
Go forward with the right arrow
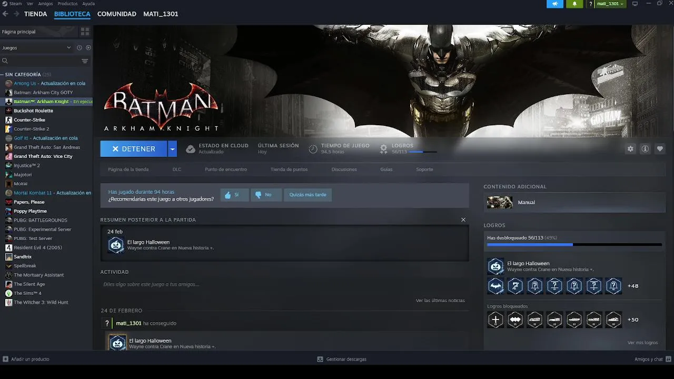[16, 14]
